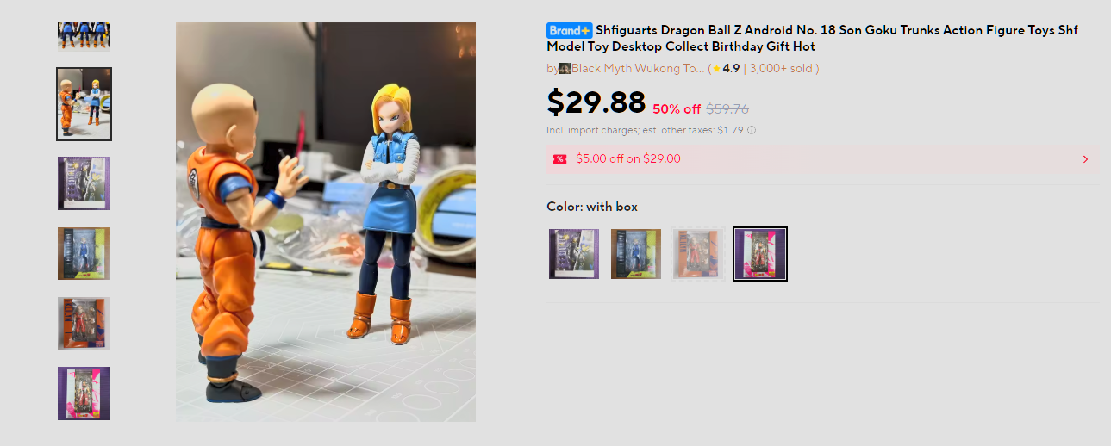The height and width of the screenshot is (446, 1111).
Task: Select the first purple box color option
Action: pos(574,254)
